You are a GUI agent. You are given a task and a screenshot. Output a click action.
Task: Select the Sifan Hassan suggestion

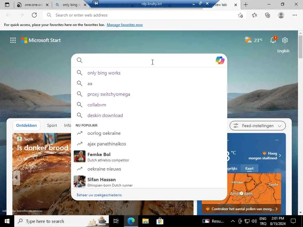tap(149, 181)
